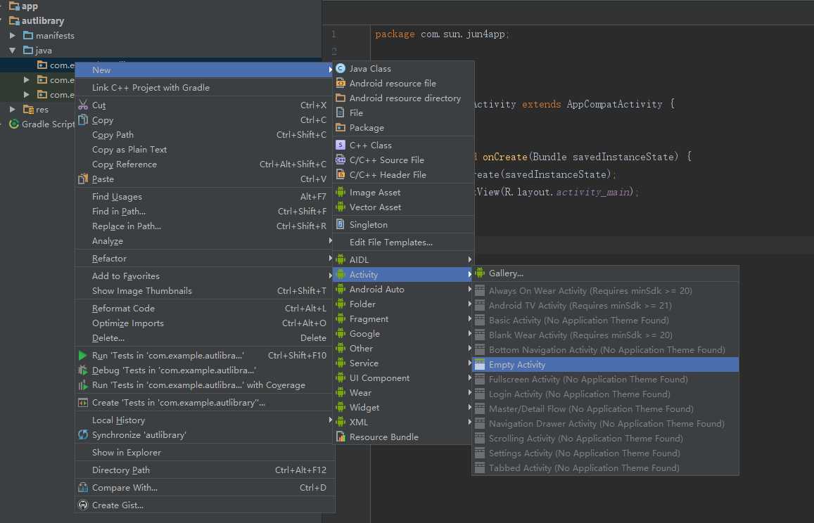
Task: Click the Image Asset android icon
Action: click(x=341, y=192)
